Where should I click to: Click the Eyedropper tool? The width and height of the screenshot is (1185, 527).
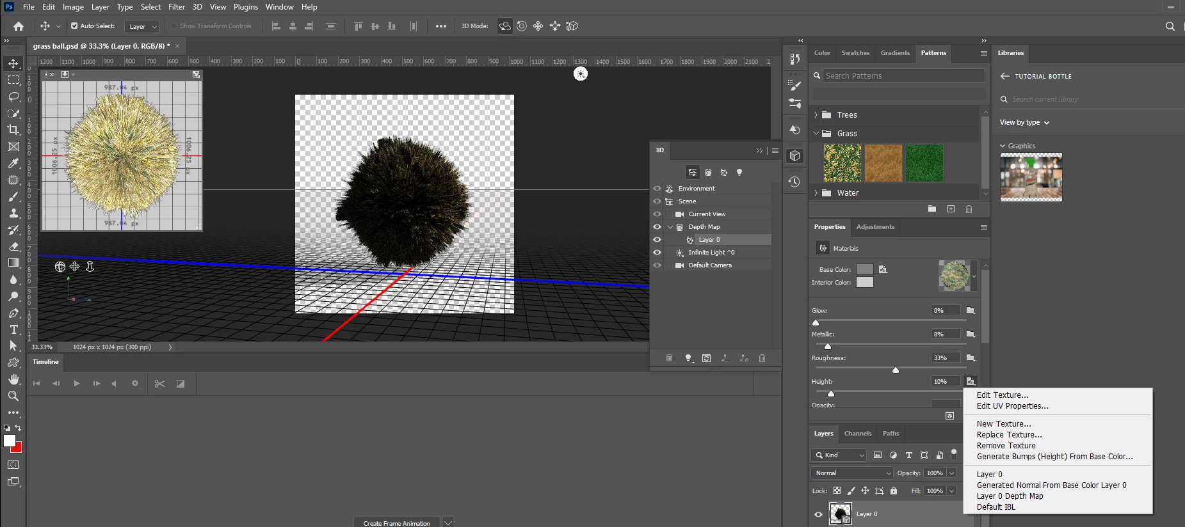pos(13,163)
